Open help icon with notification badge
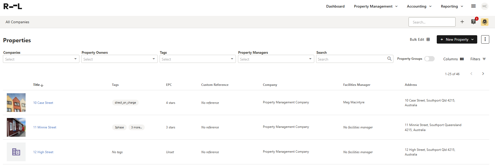The width and height of the screenshot is (495, 167). pos(473,22)
